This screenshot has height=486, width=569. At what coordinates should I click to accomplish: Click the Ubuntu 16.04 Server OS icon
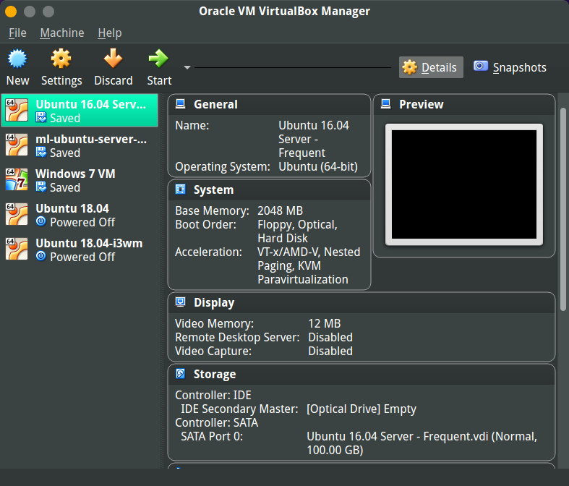[17, 110]
